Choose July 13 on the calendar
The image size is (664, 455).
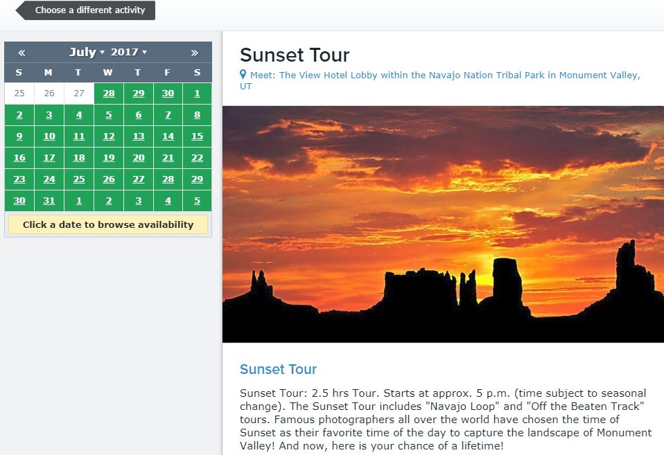[x=139, y=136]
